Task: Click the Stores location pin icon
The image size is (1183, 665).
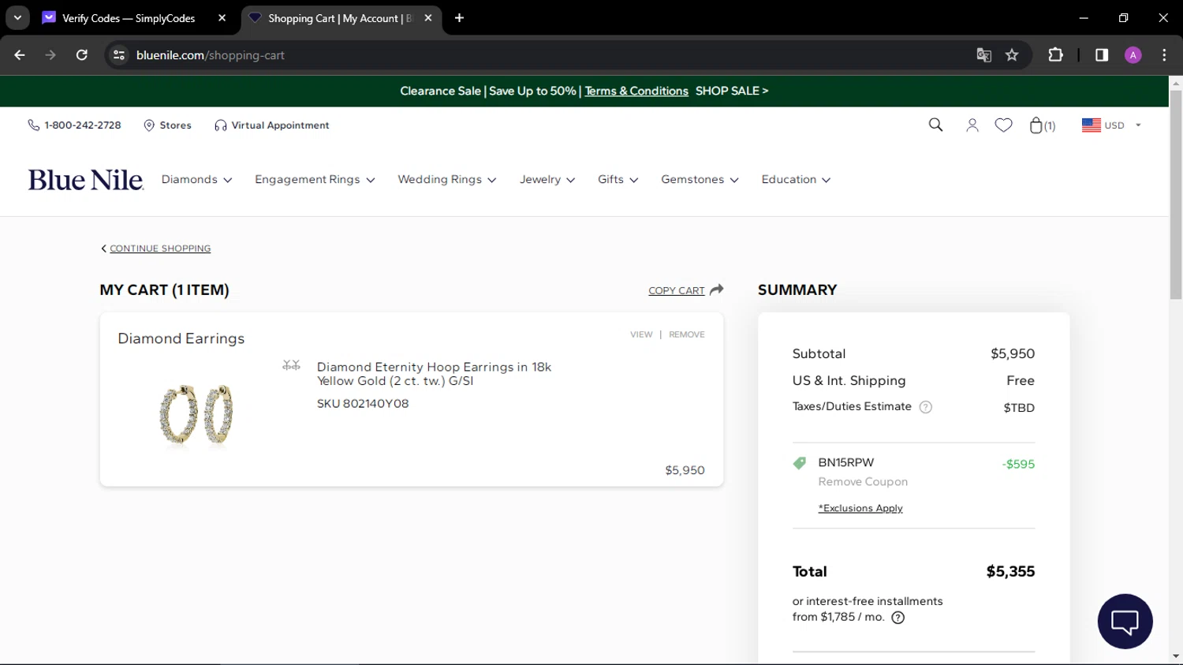Action: click(149, 125)
